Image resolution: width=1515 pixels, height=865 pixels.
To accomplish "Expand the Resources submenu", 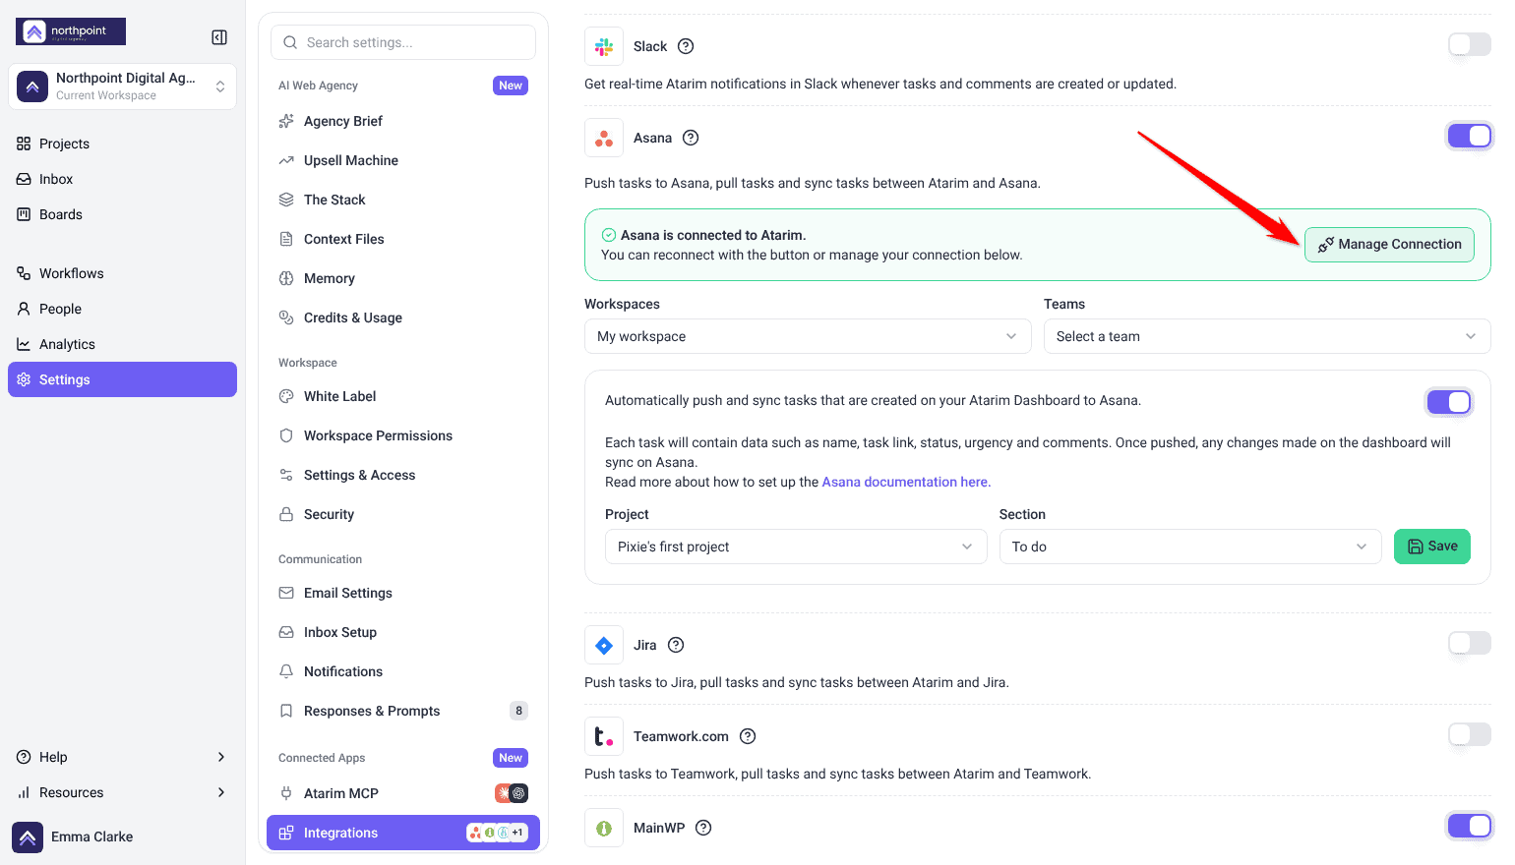I will coord(122,792).
